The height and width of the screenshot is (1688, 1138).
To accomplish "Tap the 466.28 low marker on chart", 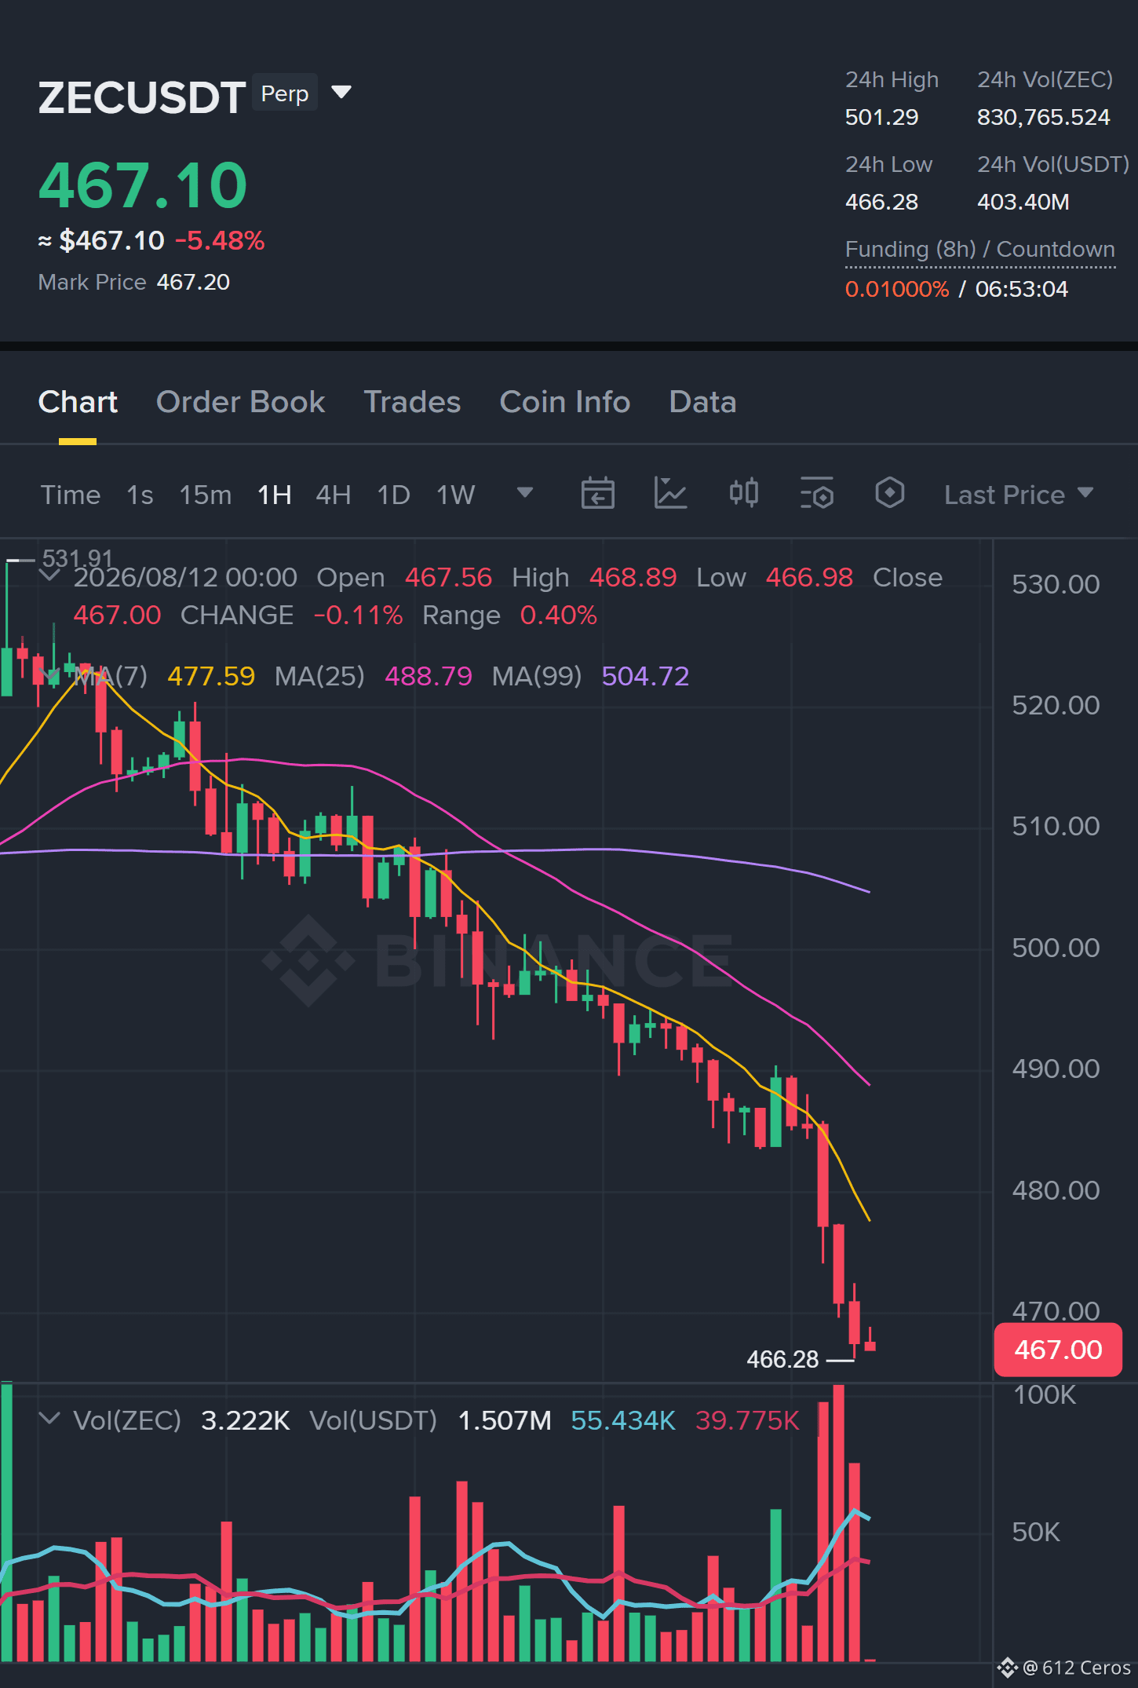I will [782, 1359].
